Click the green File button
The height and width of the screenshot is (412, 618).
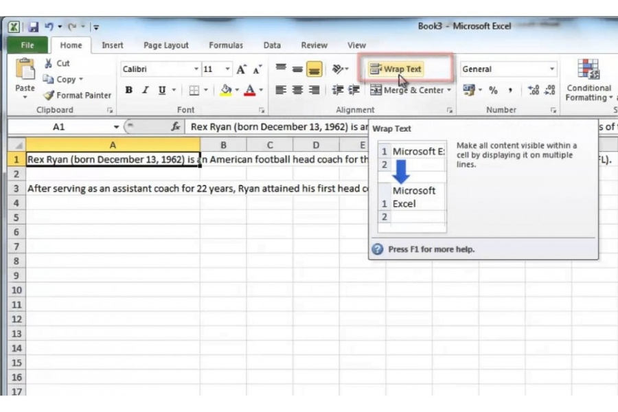(x=27, y=45)
